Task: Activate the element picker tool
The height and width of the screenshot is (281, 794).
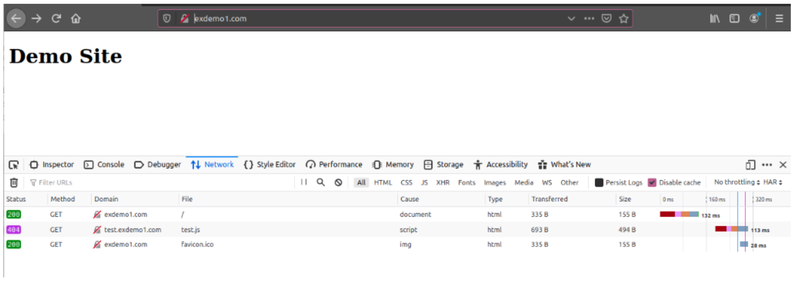Action: [x=14, y=165]
